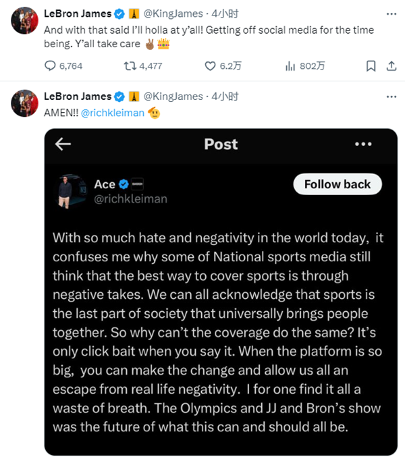
Task: Click LeBron James avatar on first tweet
Action: [24, 20]
